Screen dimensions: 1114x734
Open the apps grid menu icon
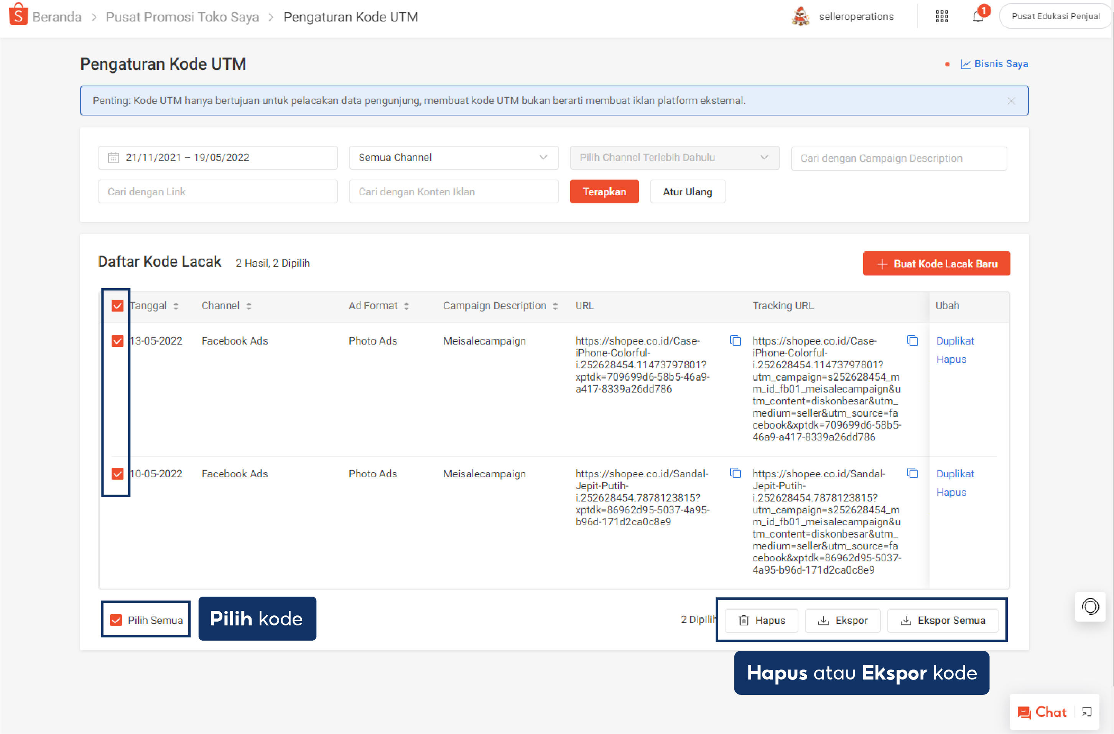coord(942,17)
